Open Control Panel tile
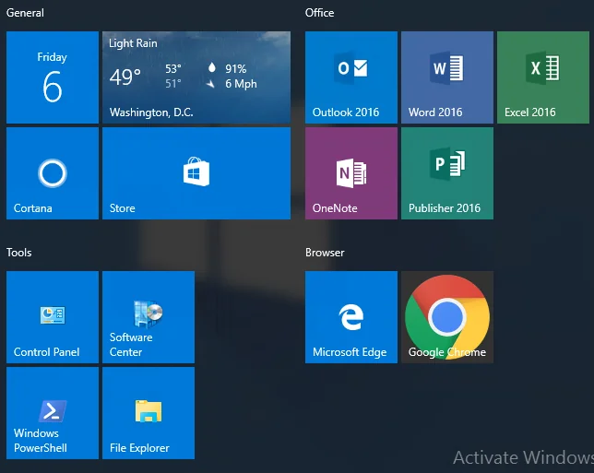The image size is (594, 473). click(x=53, y=317)
